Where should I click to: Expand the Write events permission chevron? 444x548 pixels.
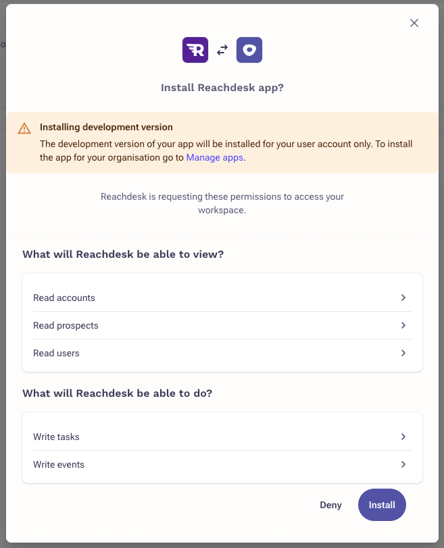[403, 464]
